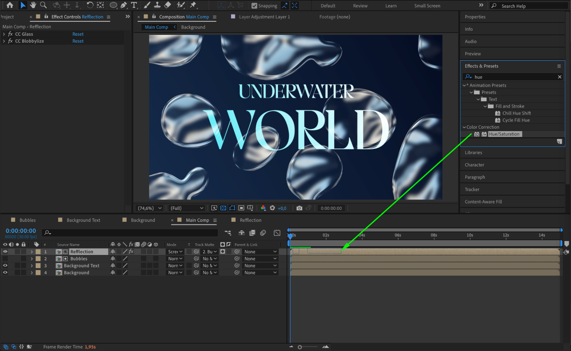Show the Bubbles layer with eye toggle

coord(5,259)
